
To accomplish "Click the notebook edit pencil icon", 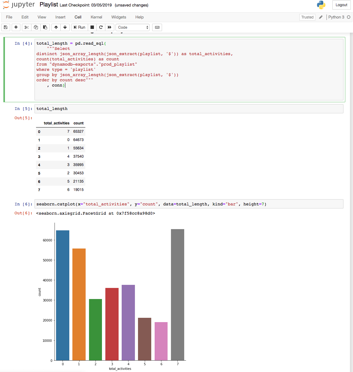I will click(321, 17).
